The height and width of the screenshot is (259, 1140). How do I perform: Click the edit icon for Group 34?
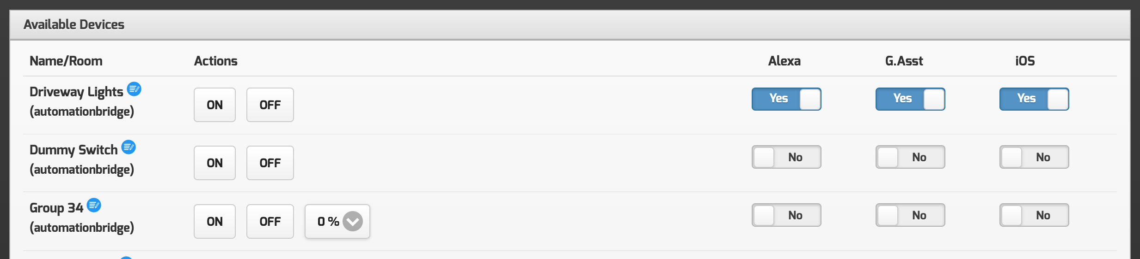point(94,205)
